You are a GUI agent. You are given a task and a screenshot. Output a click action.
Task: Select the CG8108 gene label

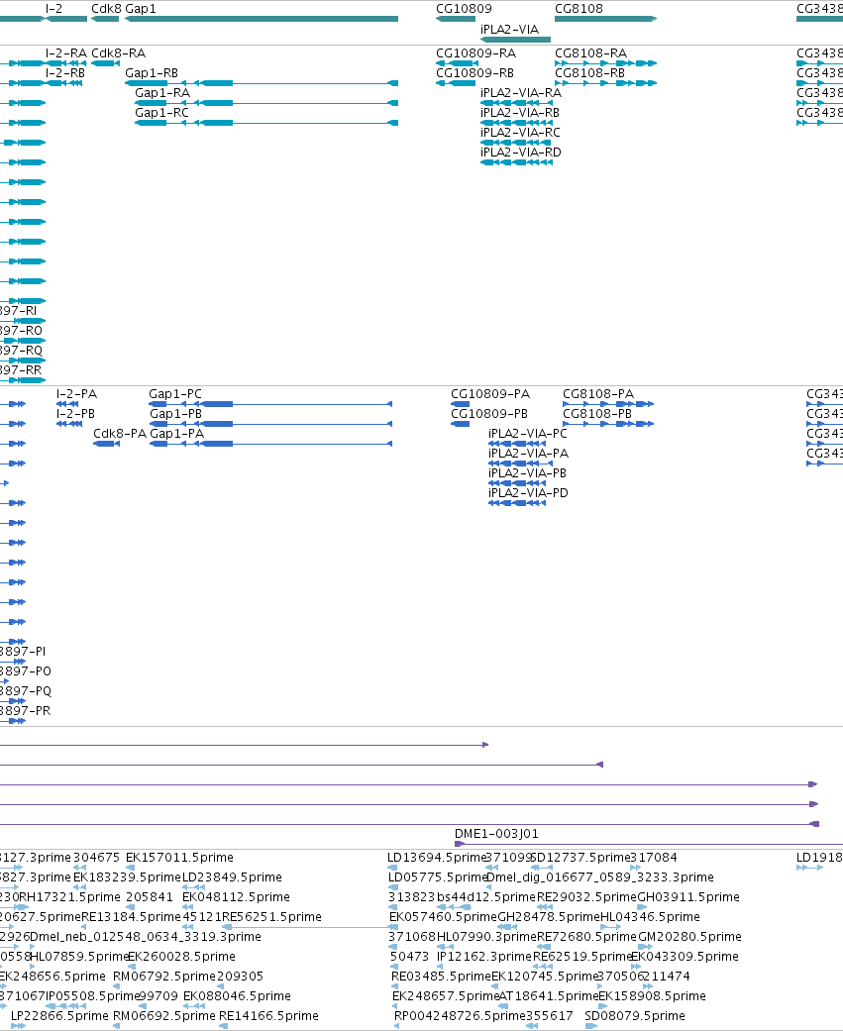click(579, 9)
